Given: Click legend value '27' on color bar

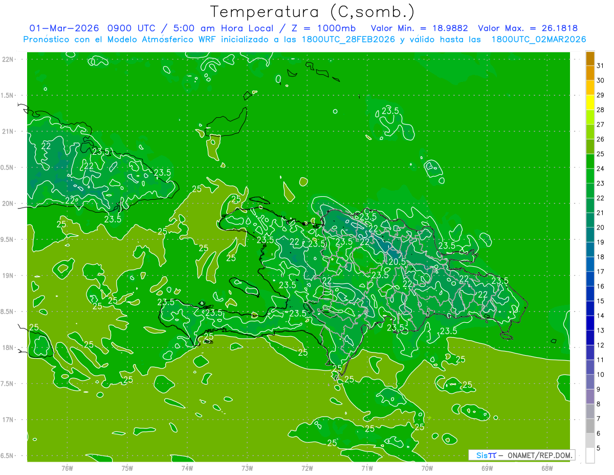Looking at the screenshot, I should (x=601, y=125).
